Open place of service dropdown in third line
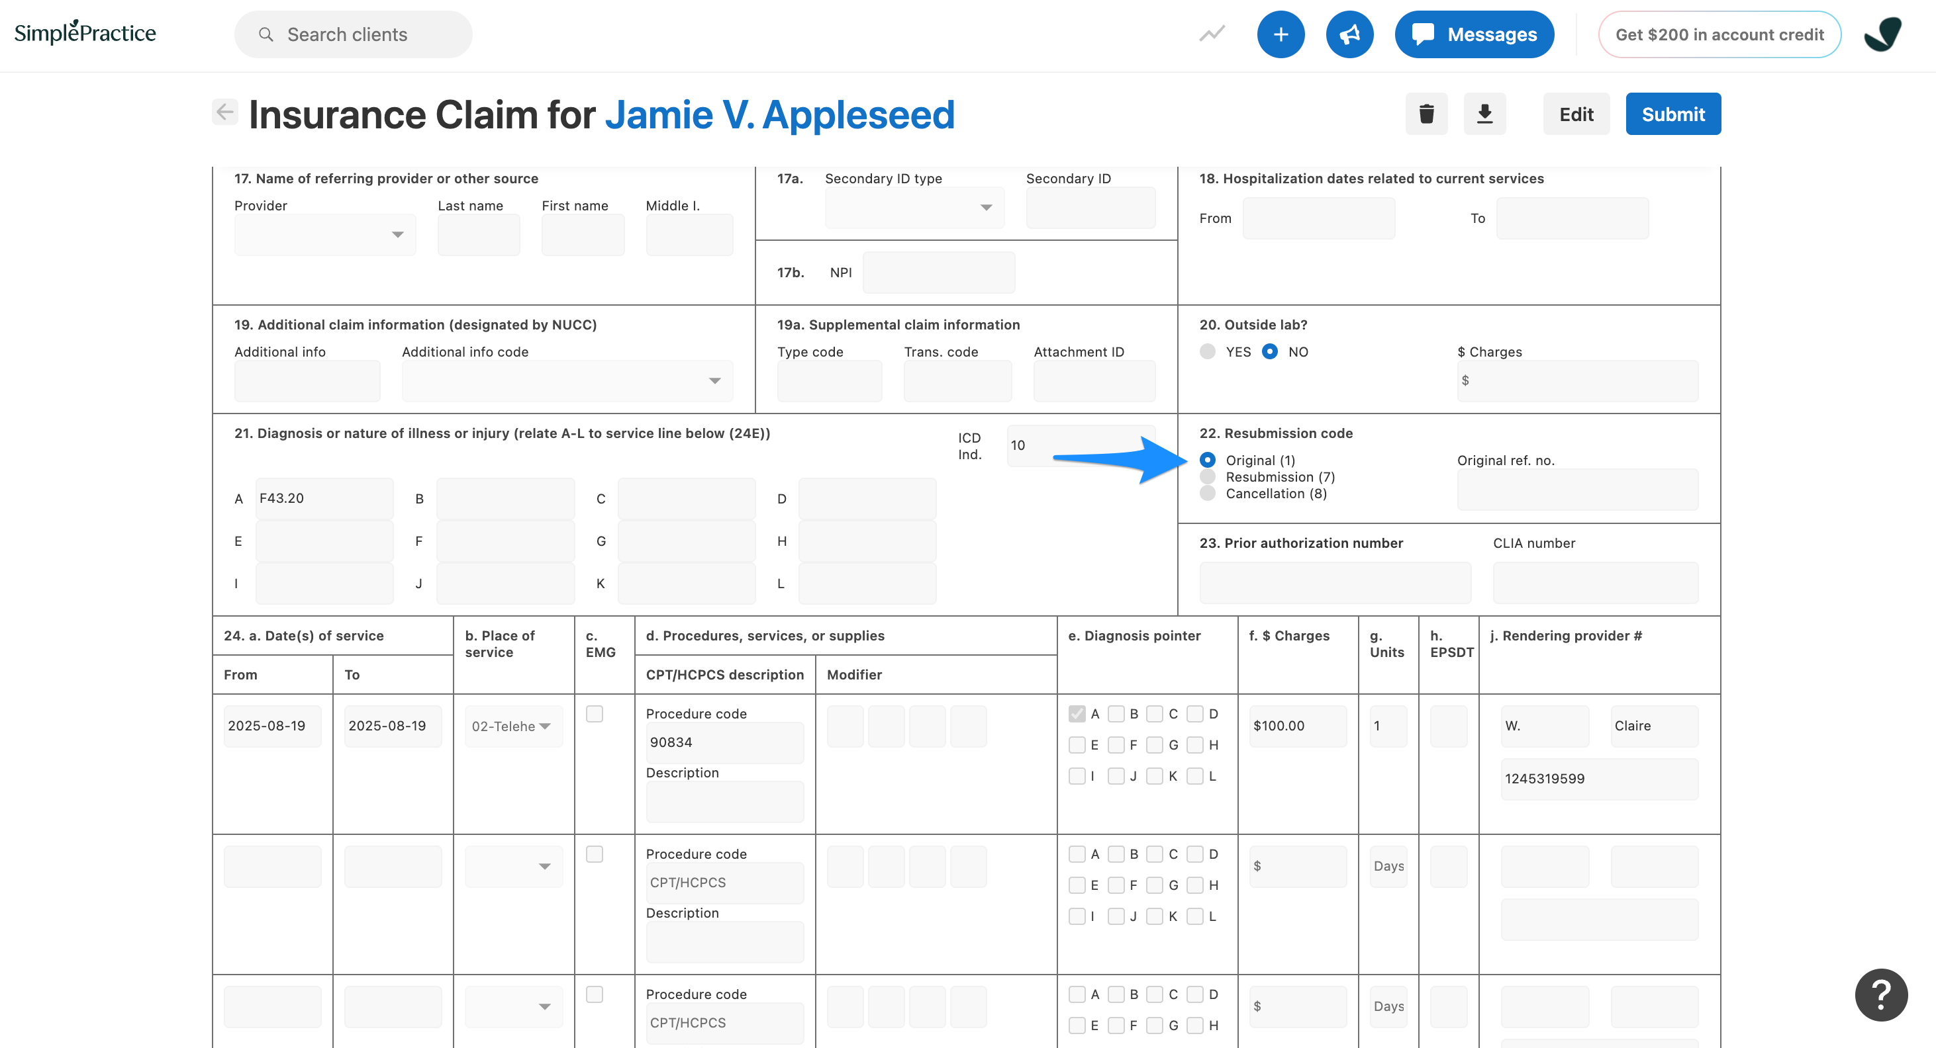 (513, 1008)
